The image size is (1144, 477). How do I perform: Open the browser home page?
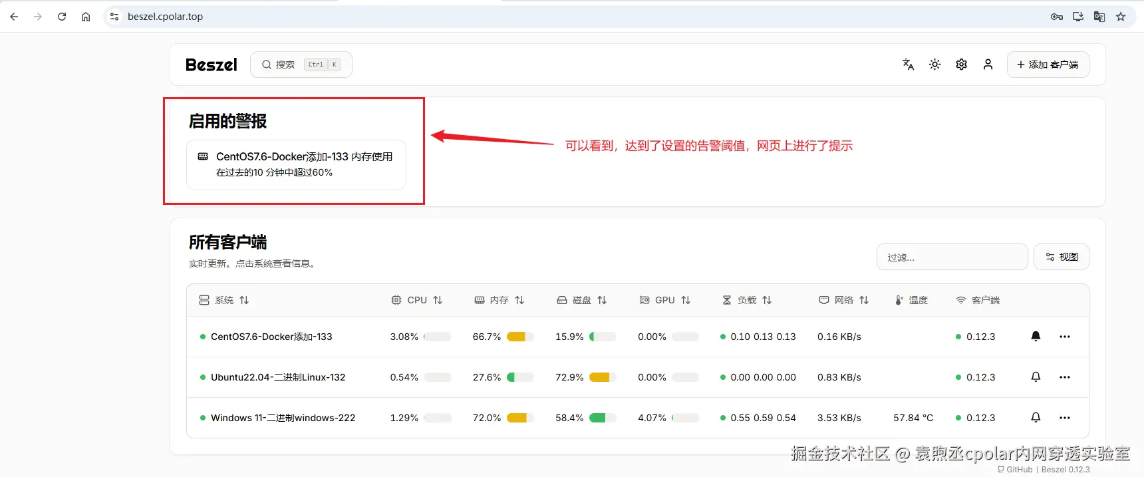pyautogui.click(x=86, y=17)
